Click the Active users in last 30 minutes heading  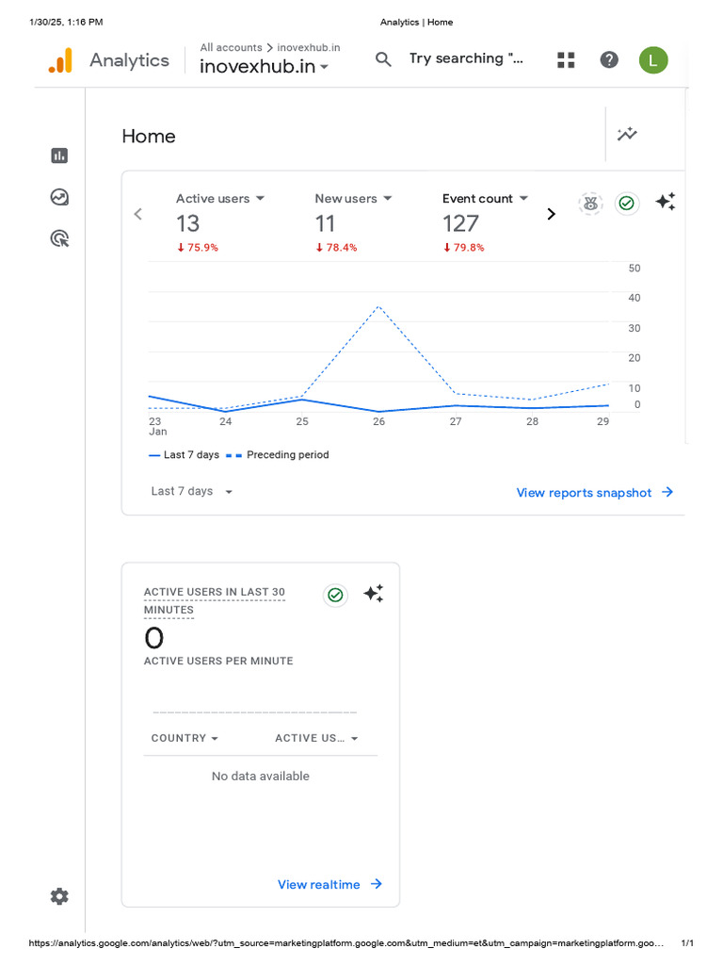tap(214, 600)
